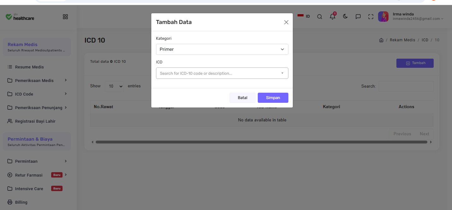
Task: Expand the Permintaan submenu
Action: (37, 161)
